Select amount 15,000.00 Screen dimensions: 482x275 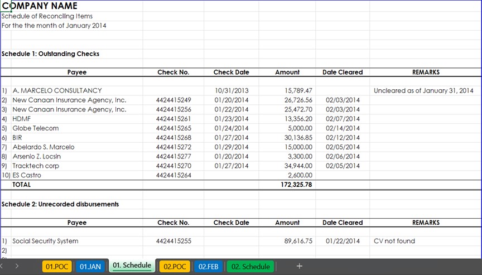(x=298, y=147)
